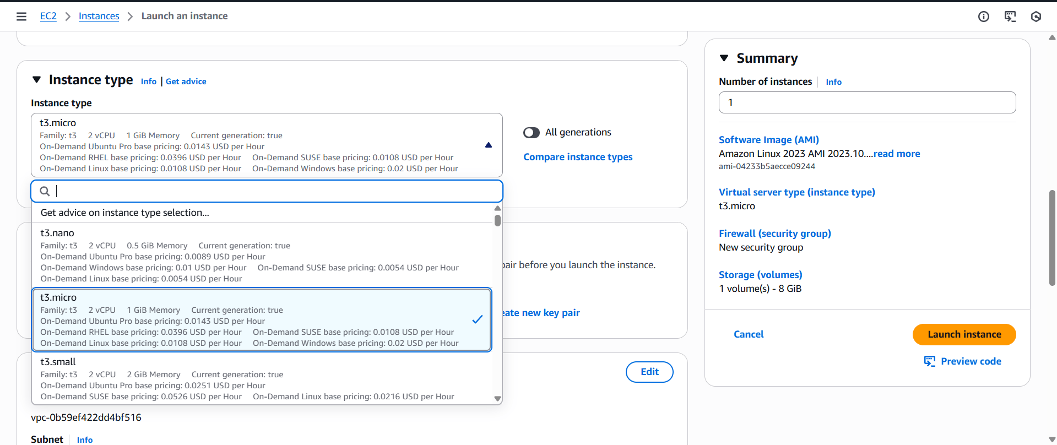The image size is (1057, 445).
Task: Click the Edit button in network settings
Action: pyautogui.click(x=649, y=372)
